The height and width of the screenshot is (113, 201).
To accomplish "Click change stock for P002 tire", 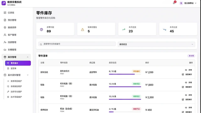I will click(187, 87).
